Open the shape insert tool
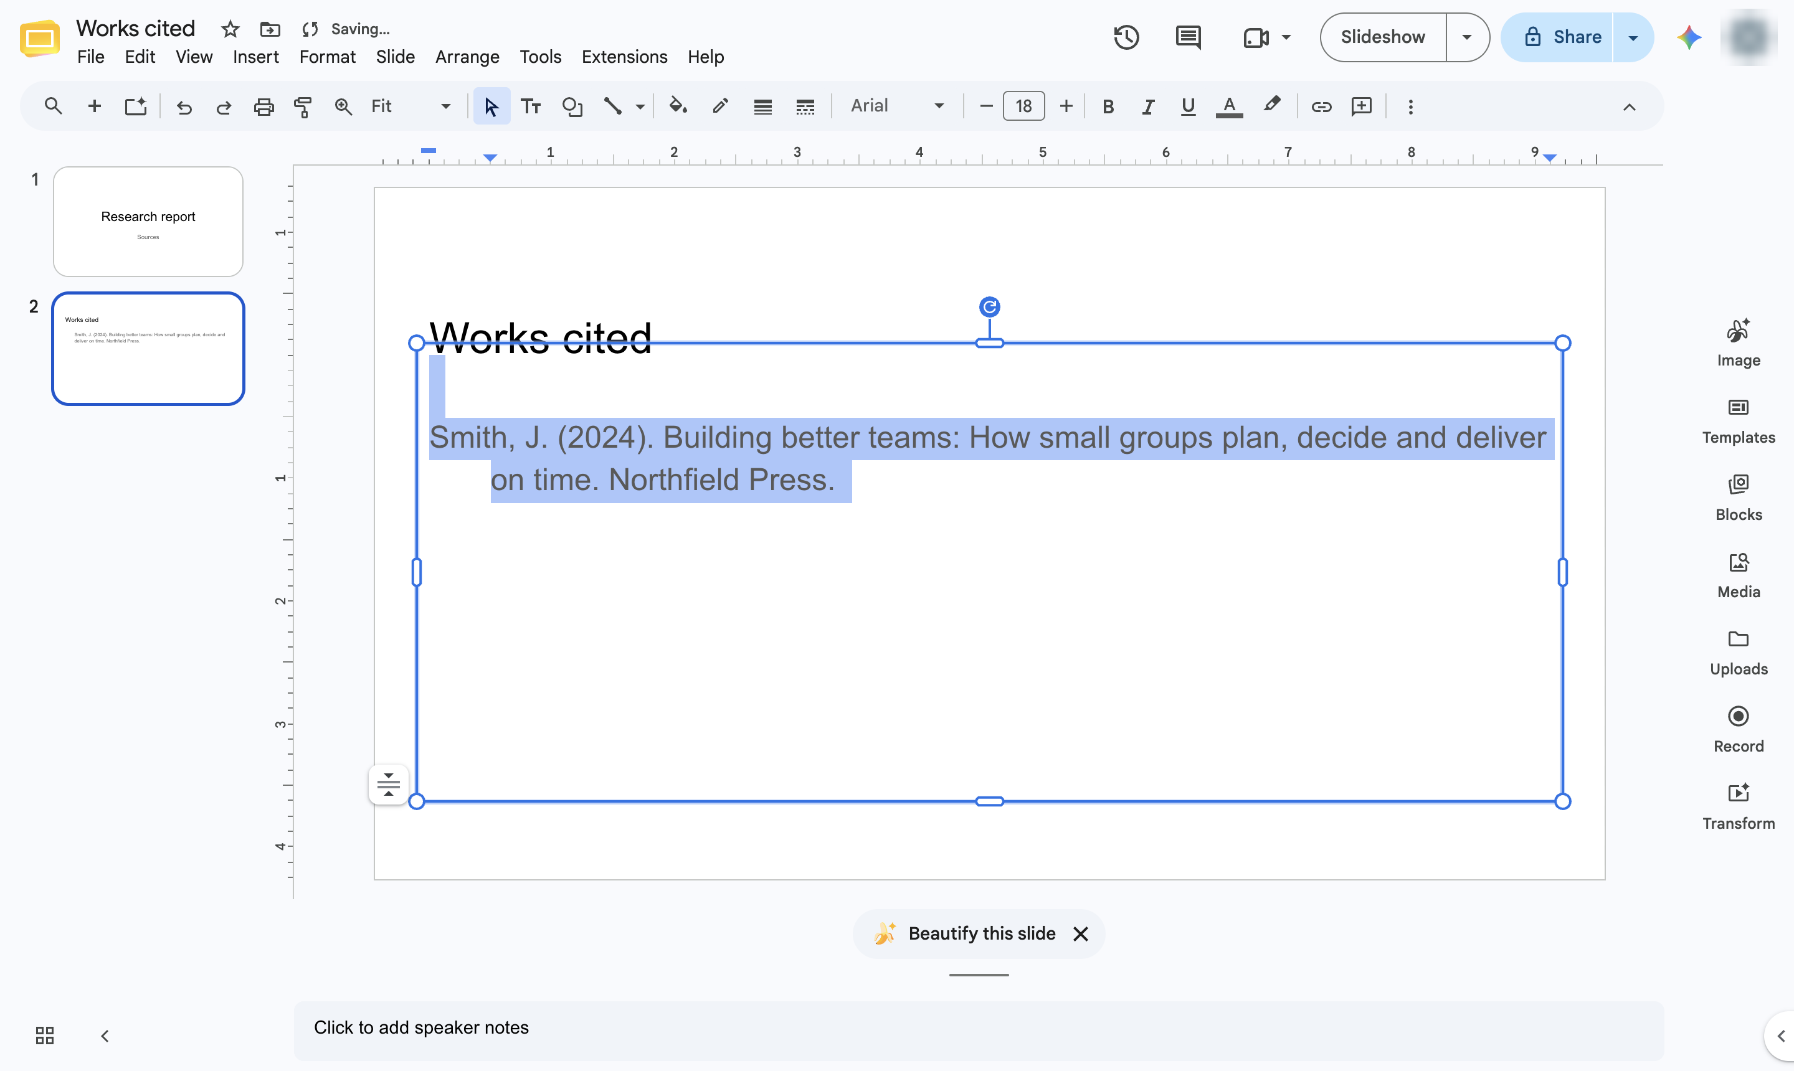Screen dimensions: 1794x1071 point(572,107)
